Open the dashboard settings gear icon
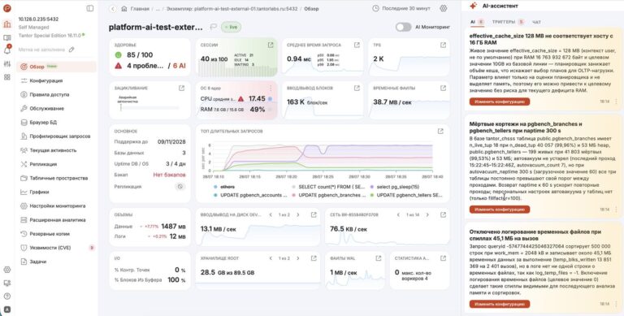Screen dimensions: 624x316 pyautogui.click(x=444, y=8)
